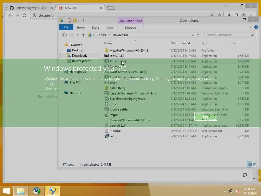Switch to Home ribbon tab

tap(81, 28)
